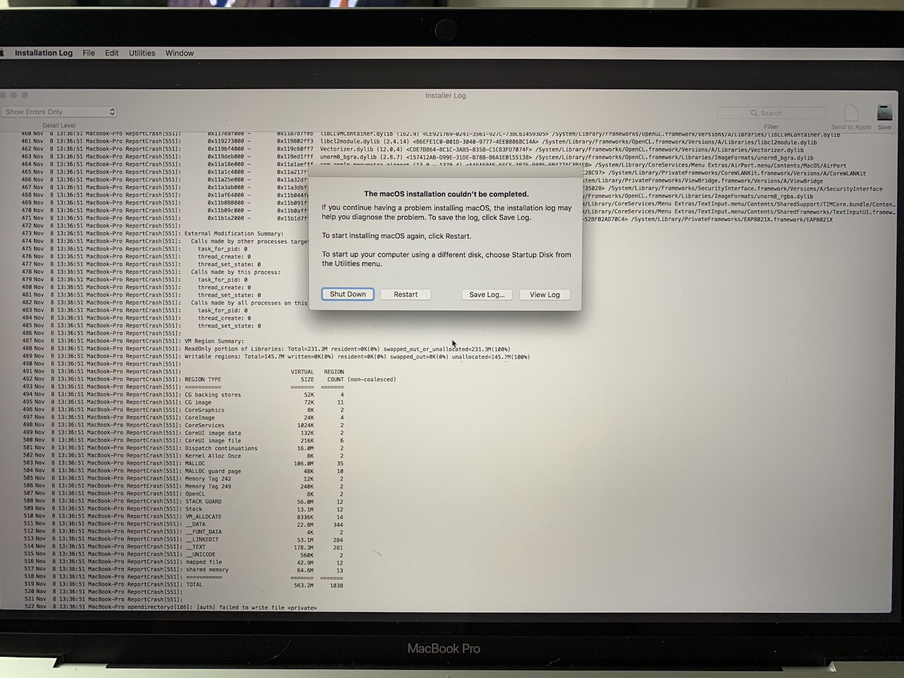Open the Edit menu
This screenshot has height=678, width=904.
pos(112,53)
